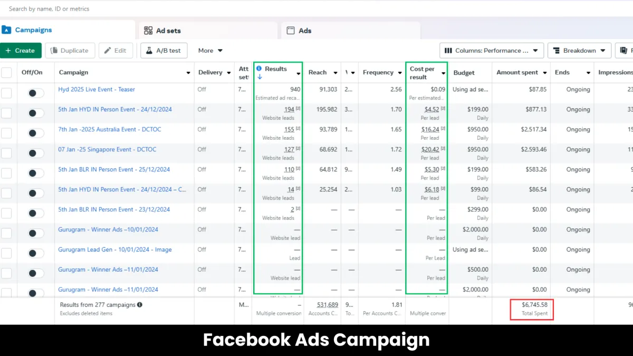Viewport: 633px width, 356px height.
Task: Open 7th Jan -2025 Australia Event - DCTOC link
Action: click(x=109, y=130)
